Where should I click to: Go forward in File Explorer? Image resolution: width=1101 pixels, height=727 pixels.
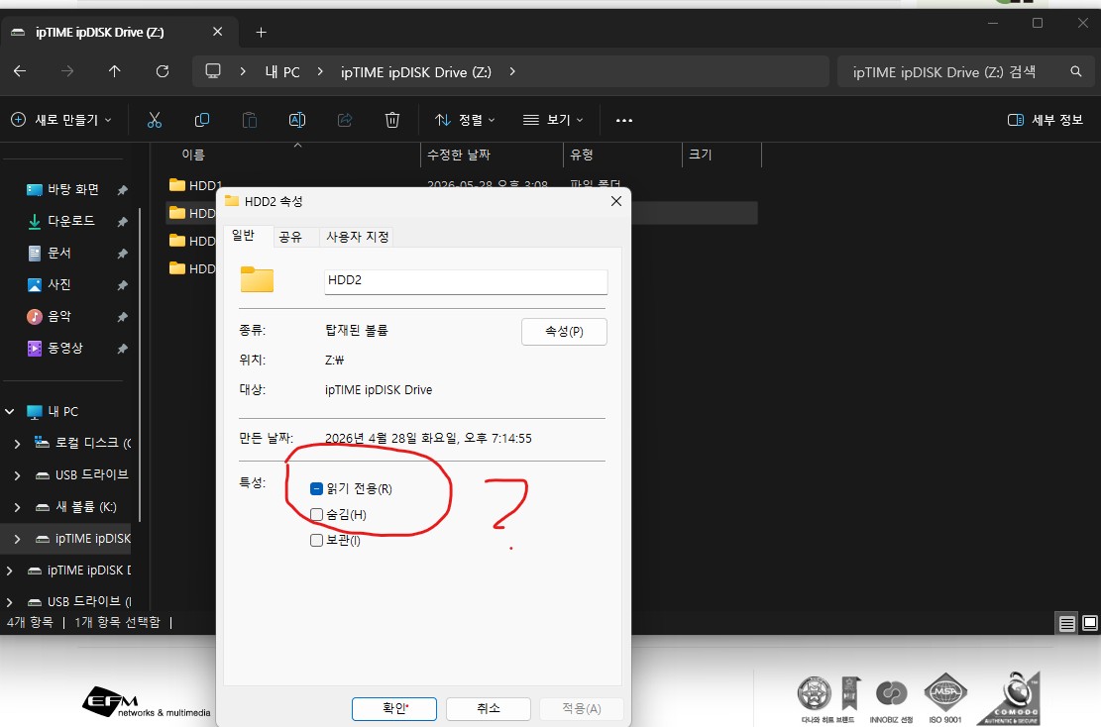point(67,71)
